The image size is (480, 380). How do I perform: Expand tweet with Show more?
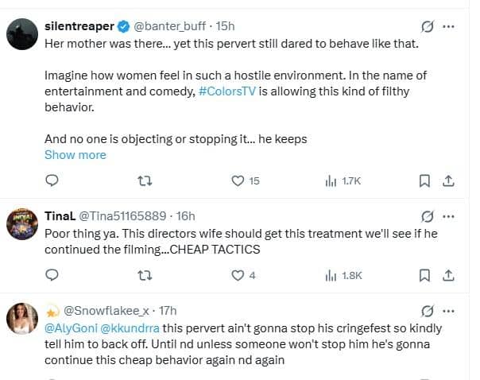tap(75, 154)
